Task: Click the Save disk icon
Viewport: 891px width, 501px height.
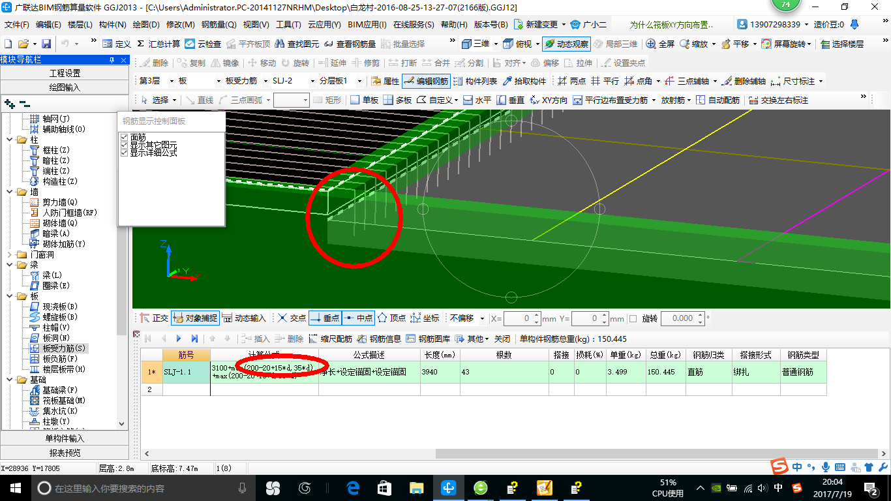Action: coord(46,44)
